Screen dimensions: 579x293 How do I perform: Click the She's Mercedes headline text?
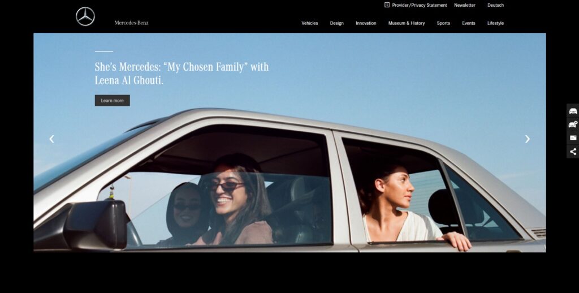tap(182, 73)
